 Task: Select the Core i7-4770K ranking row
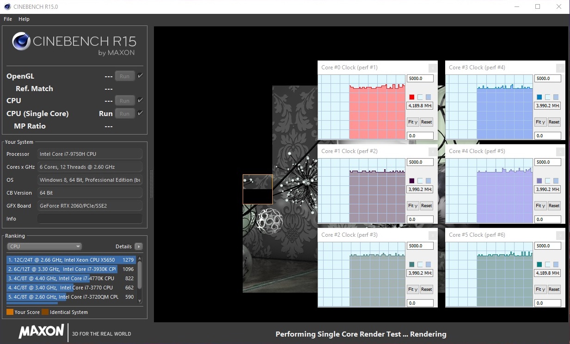(71, 278)
